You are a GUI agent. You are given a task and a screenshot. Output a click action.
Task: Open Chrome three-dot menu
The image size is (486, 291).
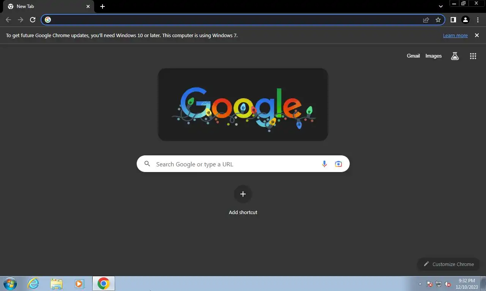[478, 20]
